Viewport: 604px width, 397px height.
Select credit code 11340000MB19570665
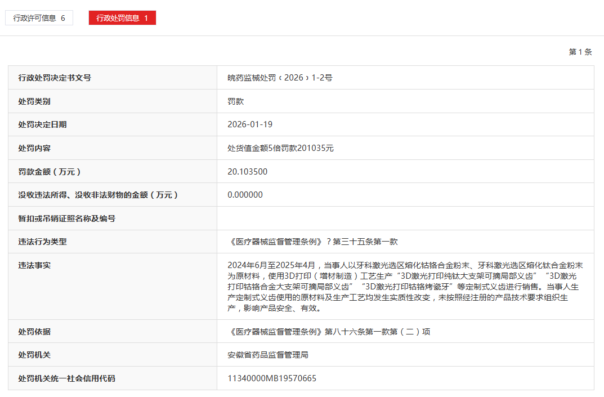272,378
